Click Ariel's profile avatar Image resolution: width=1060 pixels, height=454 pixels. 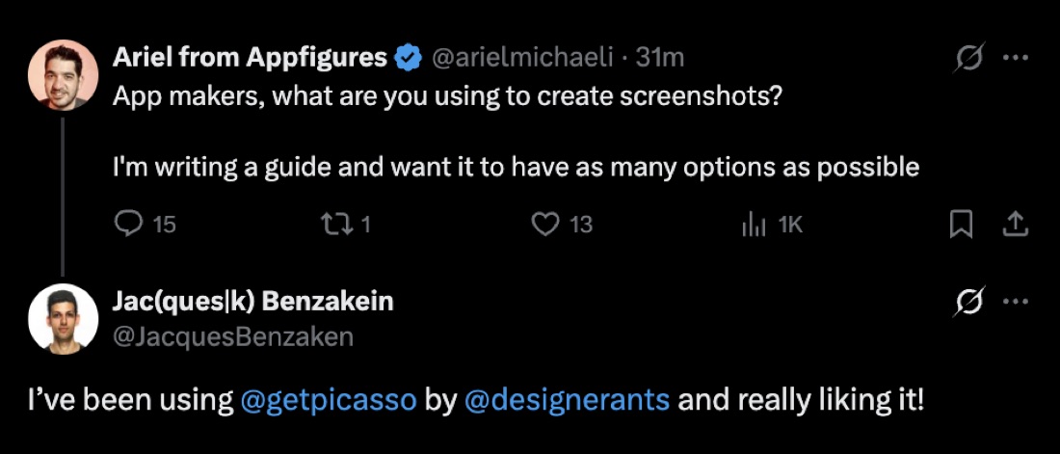tap(63, 75)
